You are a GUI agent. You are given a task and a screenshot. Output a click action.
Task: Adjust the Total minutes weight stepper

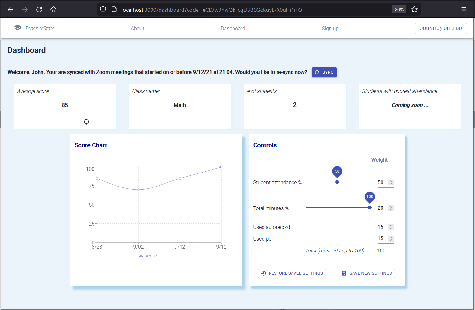tap(391, 208)
